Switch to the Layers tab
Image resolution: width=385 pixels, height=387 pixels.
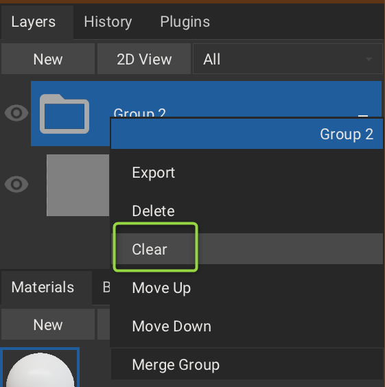(x=37, y=22)
